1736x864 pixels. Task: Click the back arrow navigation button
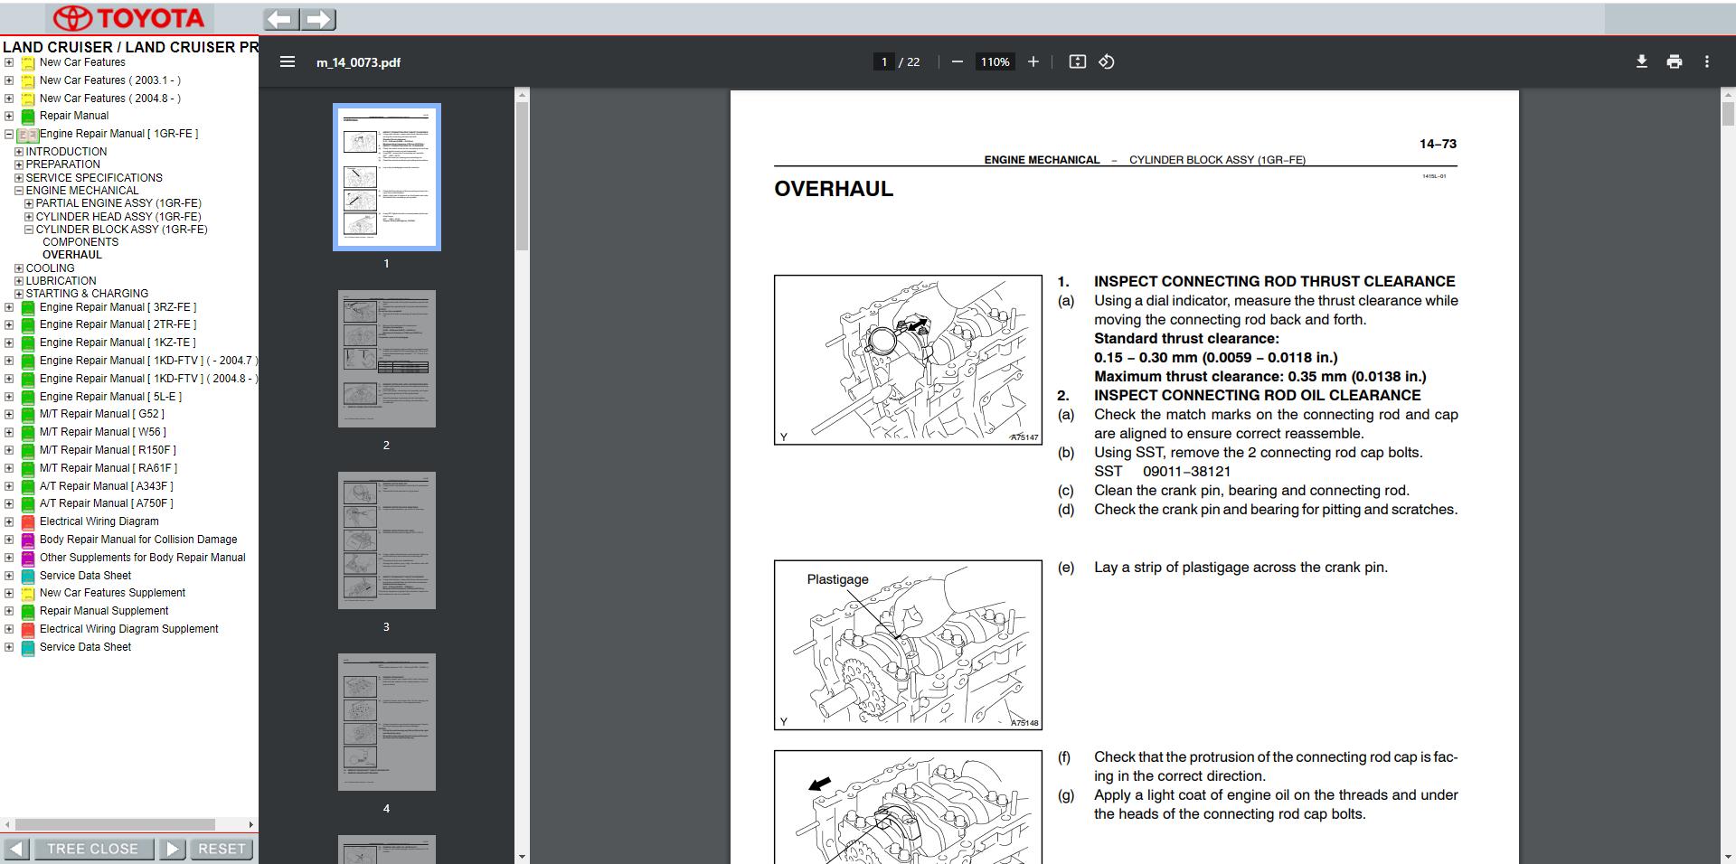coord(281,19)
